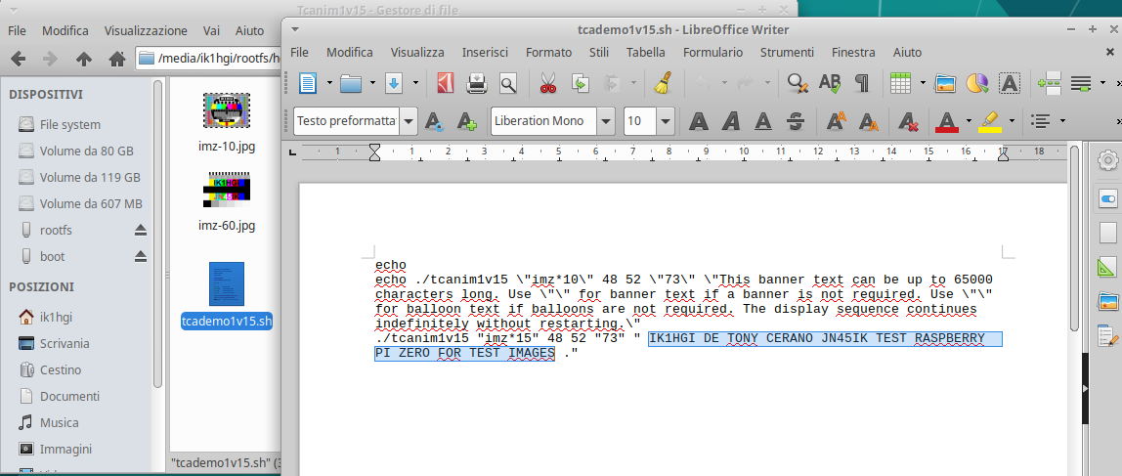Open the Manage Changes sidebar icon
The image size is (1122, 476).
click(1107, 335)
